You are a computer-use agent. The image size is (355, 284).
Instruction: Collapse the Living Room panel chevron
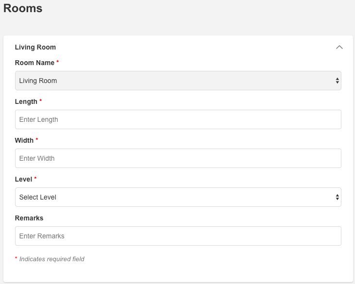[339, 47]
